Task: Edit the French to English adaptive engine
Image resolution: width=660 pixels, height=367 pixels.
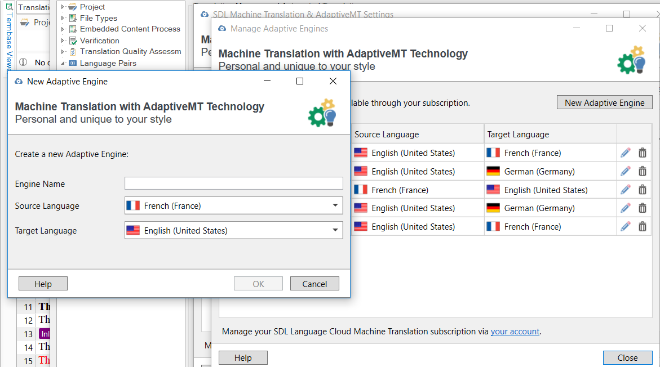Action: pos(625,190)
